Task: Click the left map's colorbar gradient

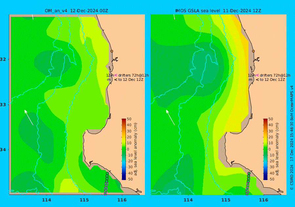Action: pos(124,149)
